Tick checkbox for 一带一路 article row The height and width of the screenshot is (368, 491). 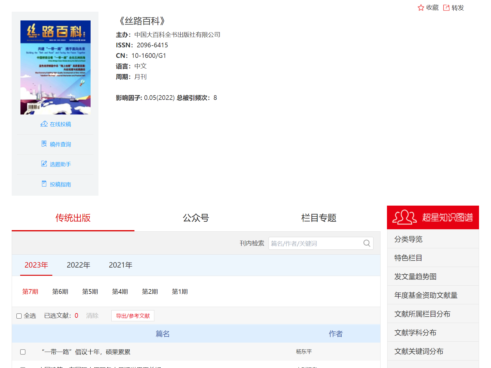tap(23, 352)
